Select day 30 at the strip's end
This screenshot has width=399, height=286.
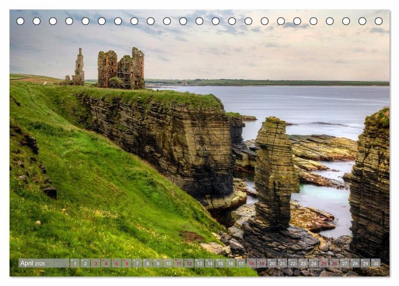pyautogui.click(x=376, y=263)
